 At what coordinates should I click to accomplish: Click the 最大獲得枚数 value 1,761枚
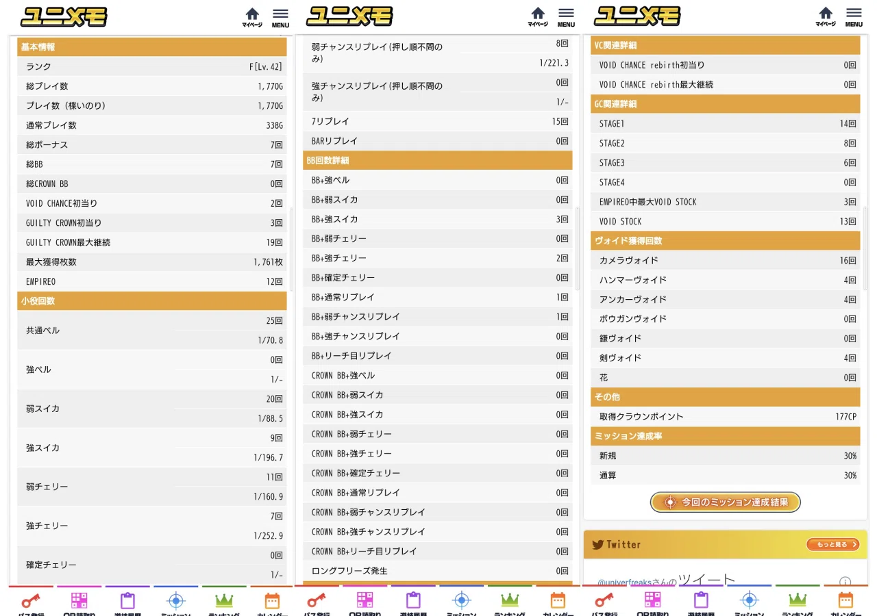tap(268, 262)
